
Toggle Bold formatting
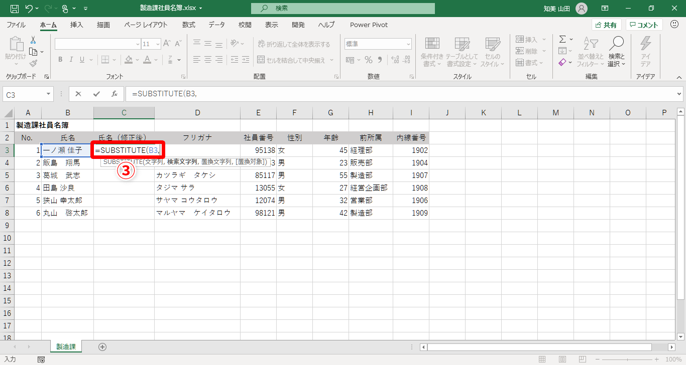tap(60, 60)
